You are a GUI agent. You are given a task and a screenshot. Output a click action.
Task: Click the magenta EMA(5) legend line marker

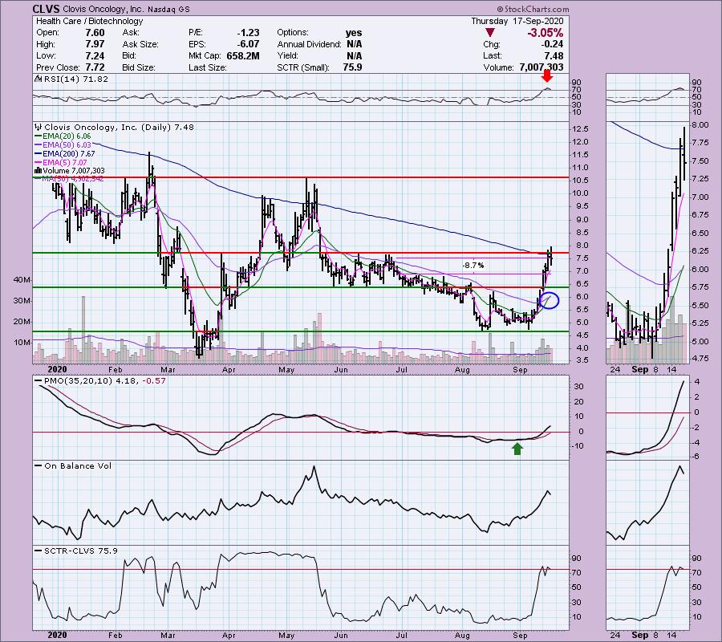[x=39, y=163]
